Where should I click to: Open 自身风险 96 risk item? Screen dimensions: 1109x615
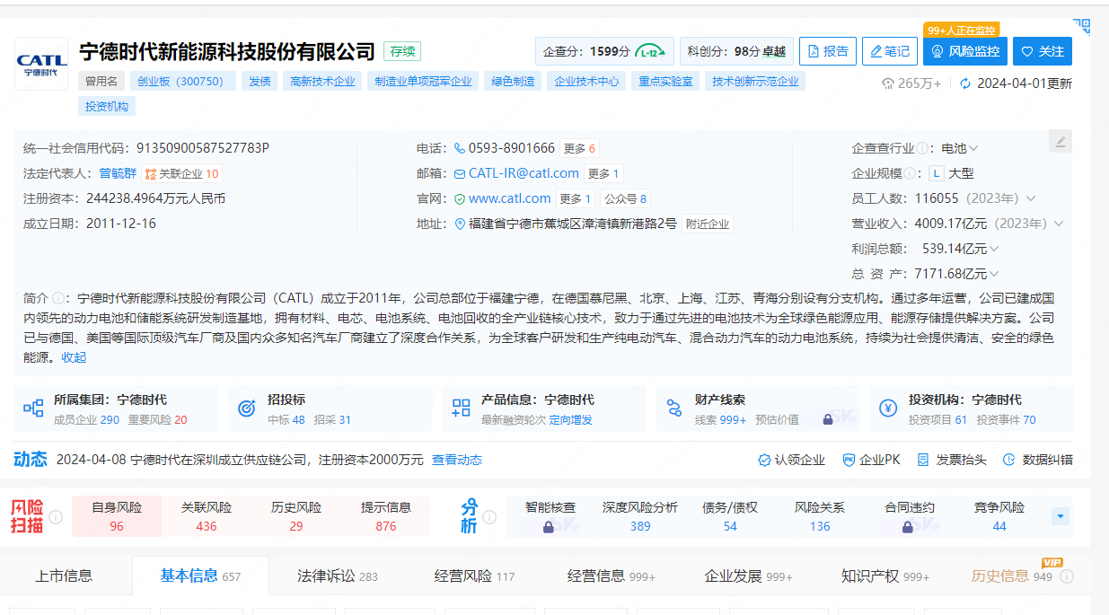click(x=117, y=516)
